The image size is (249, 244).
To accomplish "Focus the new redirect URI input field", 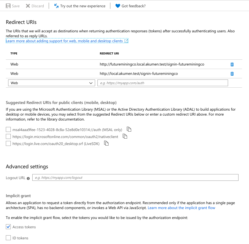I will pyautogui.click(x=163, y=83).
